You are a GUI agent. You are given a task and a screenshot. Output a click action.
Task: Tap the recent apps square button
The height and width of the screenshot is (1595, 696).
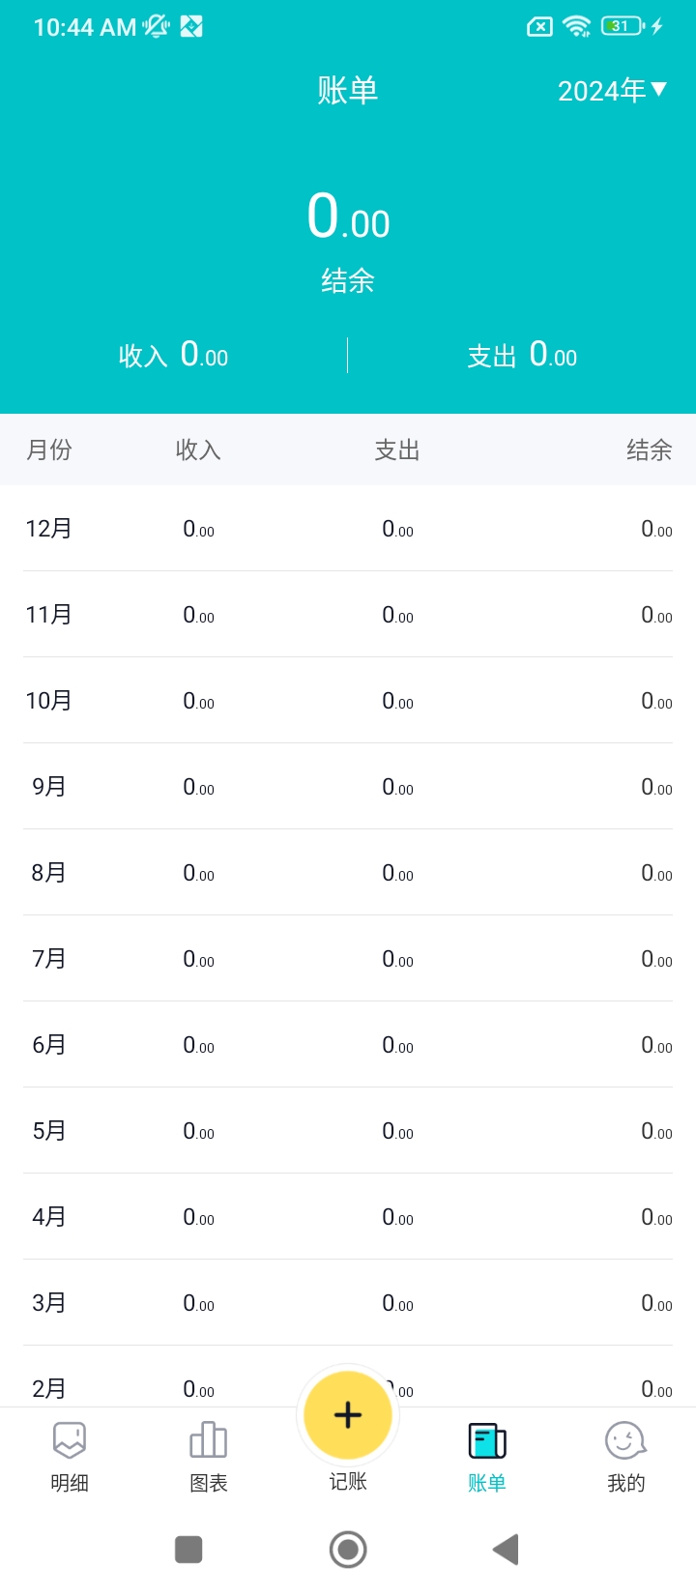188,1550
